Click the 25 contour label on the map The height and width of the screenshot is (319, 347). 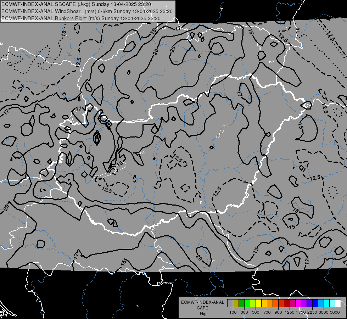click(x=173, y=49)
